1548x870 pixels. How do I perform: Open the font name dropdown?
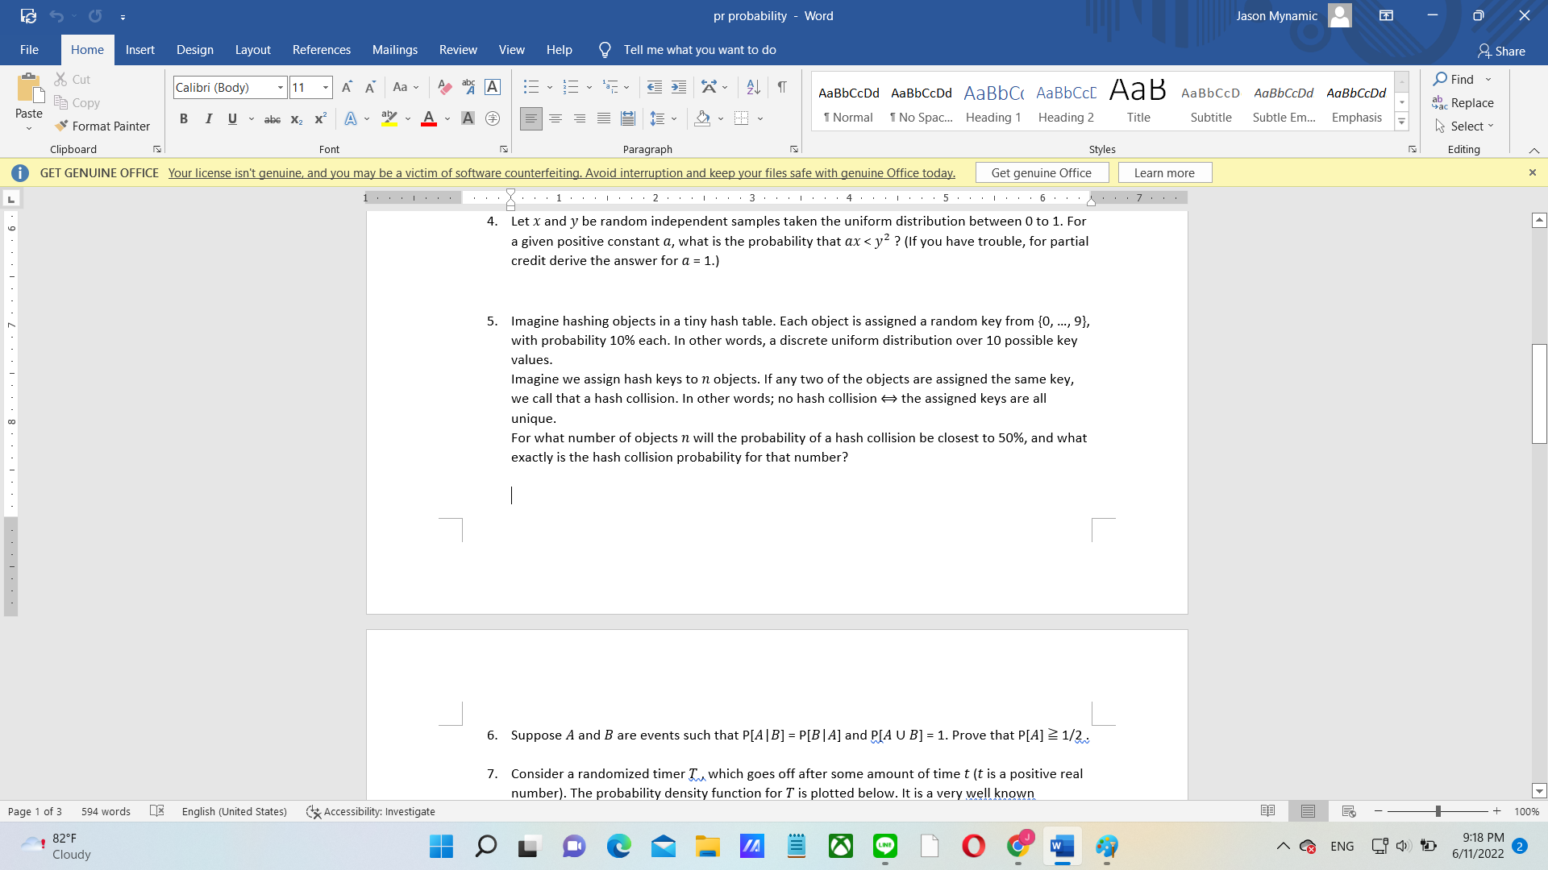tap(281, 87)
